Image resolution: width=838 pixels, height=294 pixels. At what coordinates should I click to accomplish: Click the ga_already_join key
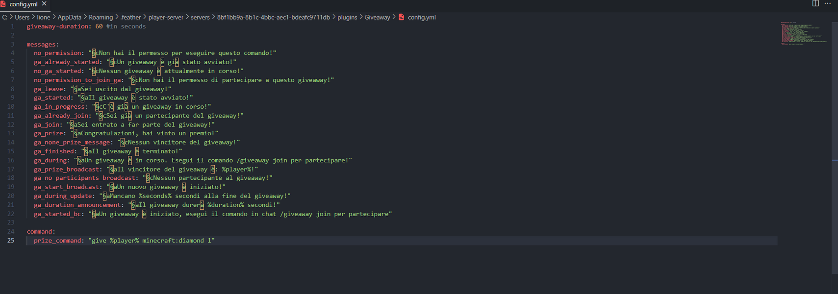pos(61,116)
